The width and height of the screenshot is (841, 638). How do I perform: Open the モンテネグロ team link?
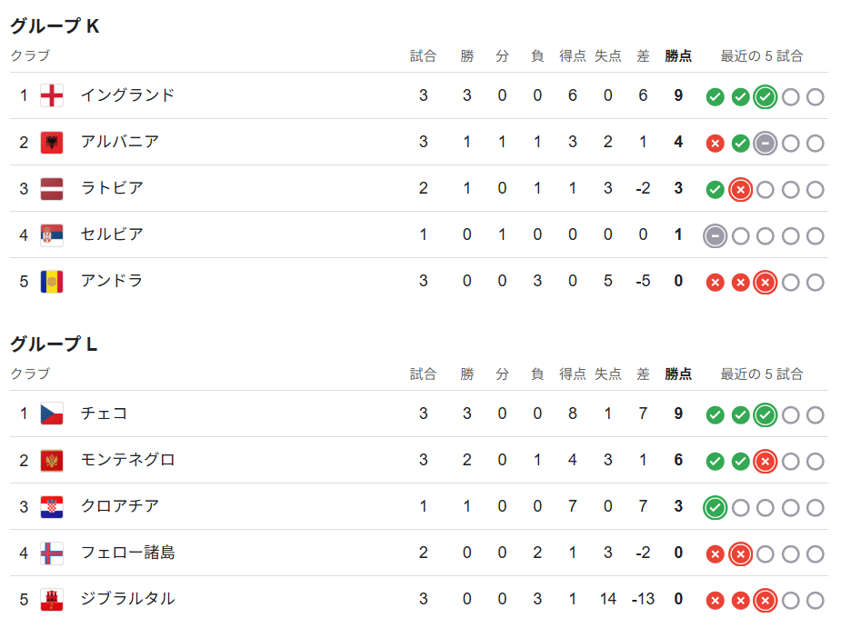127,460
